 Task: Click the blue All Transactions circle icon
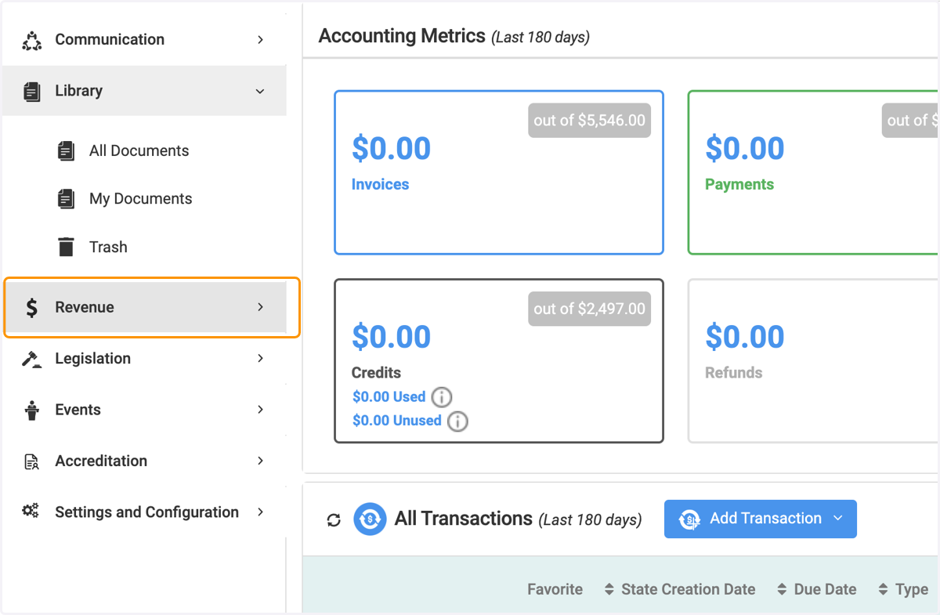pos(370,519)
